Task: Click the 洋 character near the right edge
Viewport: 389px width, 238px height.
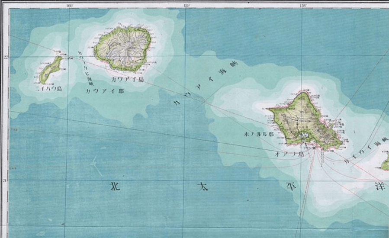Action: point(379,186)
